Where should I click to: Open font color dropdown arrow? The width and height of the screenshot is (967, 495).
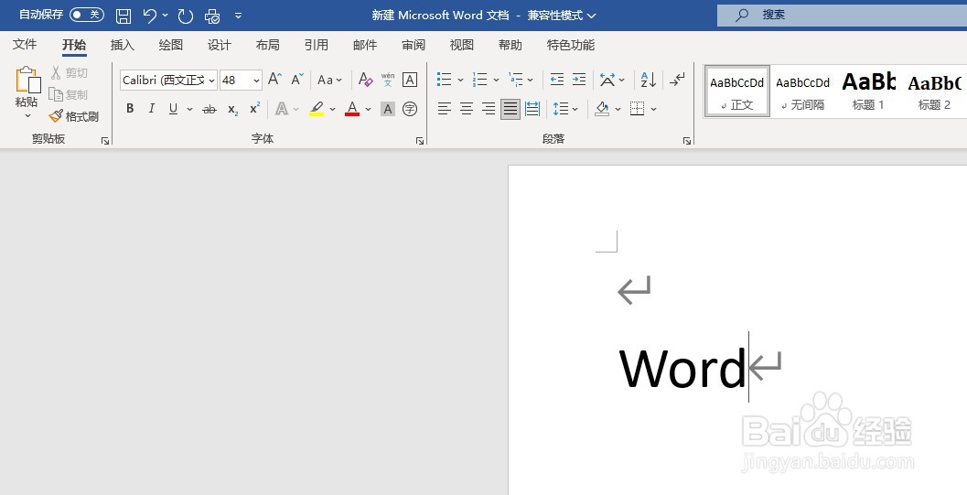click(x=368, y=109)
